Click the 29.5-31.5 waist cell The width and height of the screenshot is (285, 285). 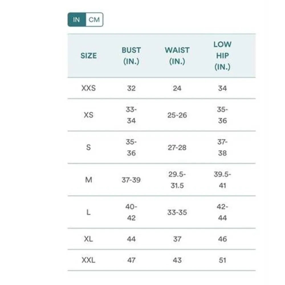(177, 180)
